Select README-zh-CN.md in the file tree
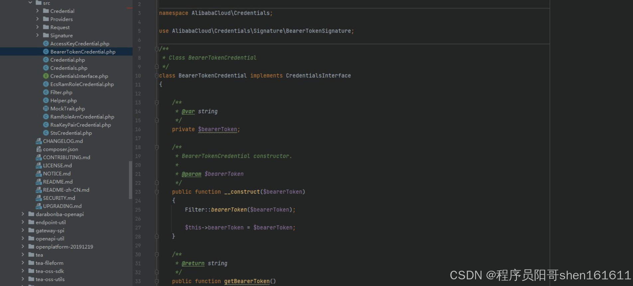The image size is (633, 286). [66, 190]
